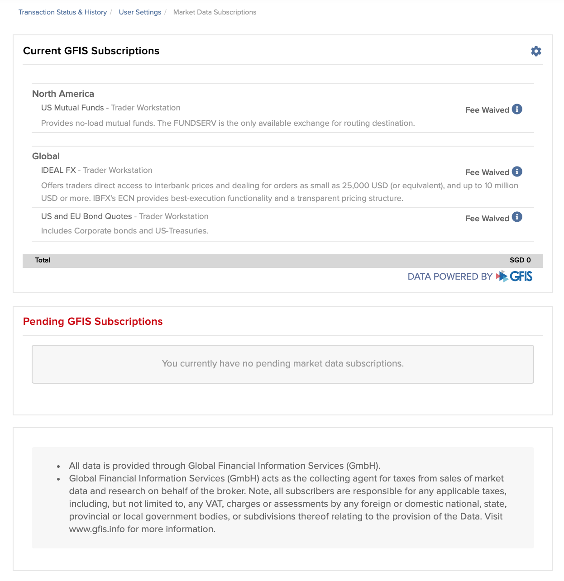Click the North America region heading
The image size is (564, 581).
(x=63, y=94)
